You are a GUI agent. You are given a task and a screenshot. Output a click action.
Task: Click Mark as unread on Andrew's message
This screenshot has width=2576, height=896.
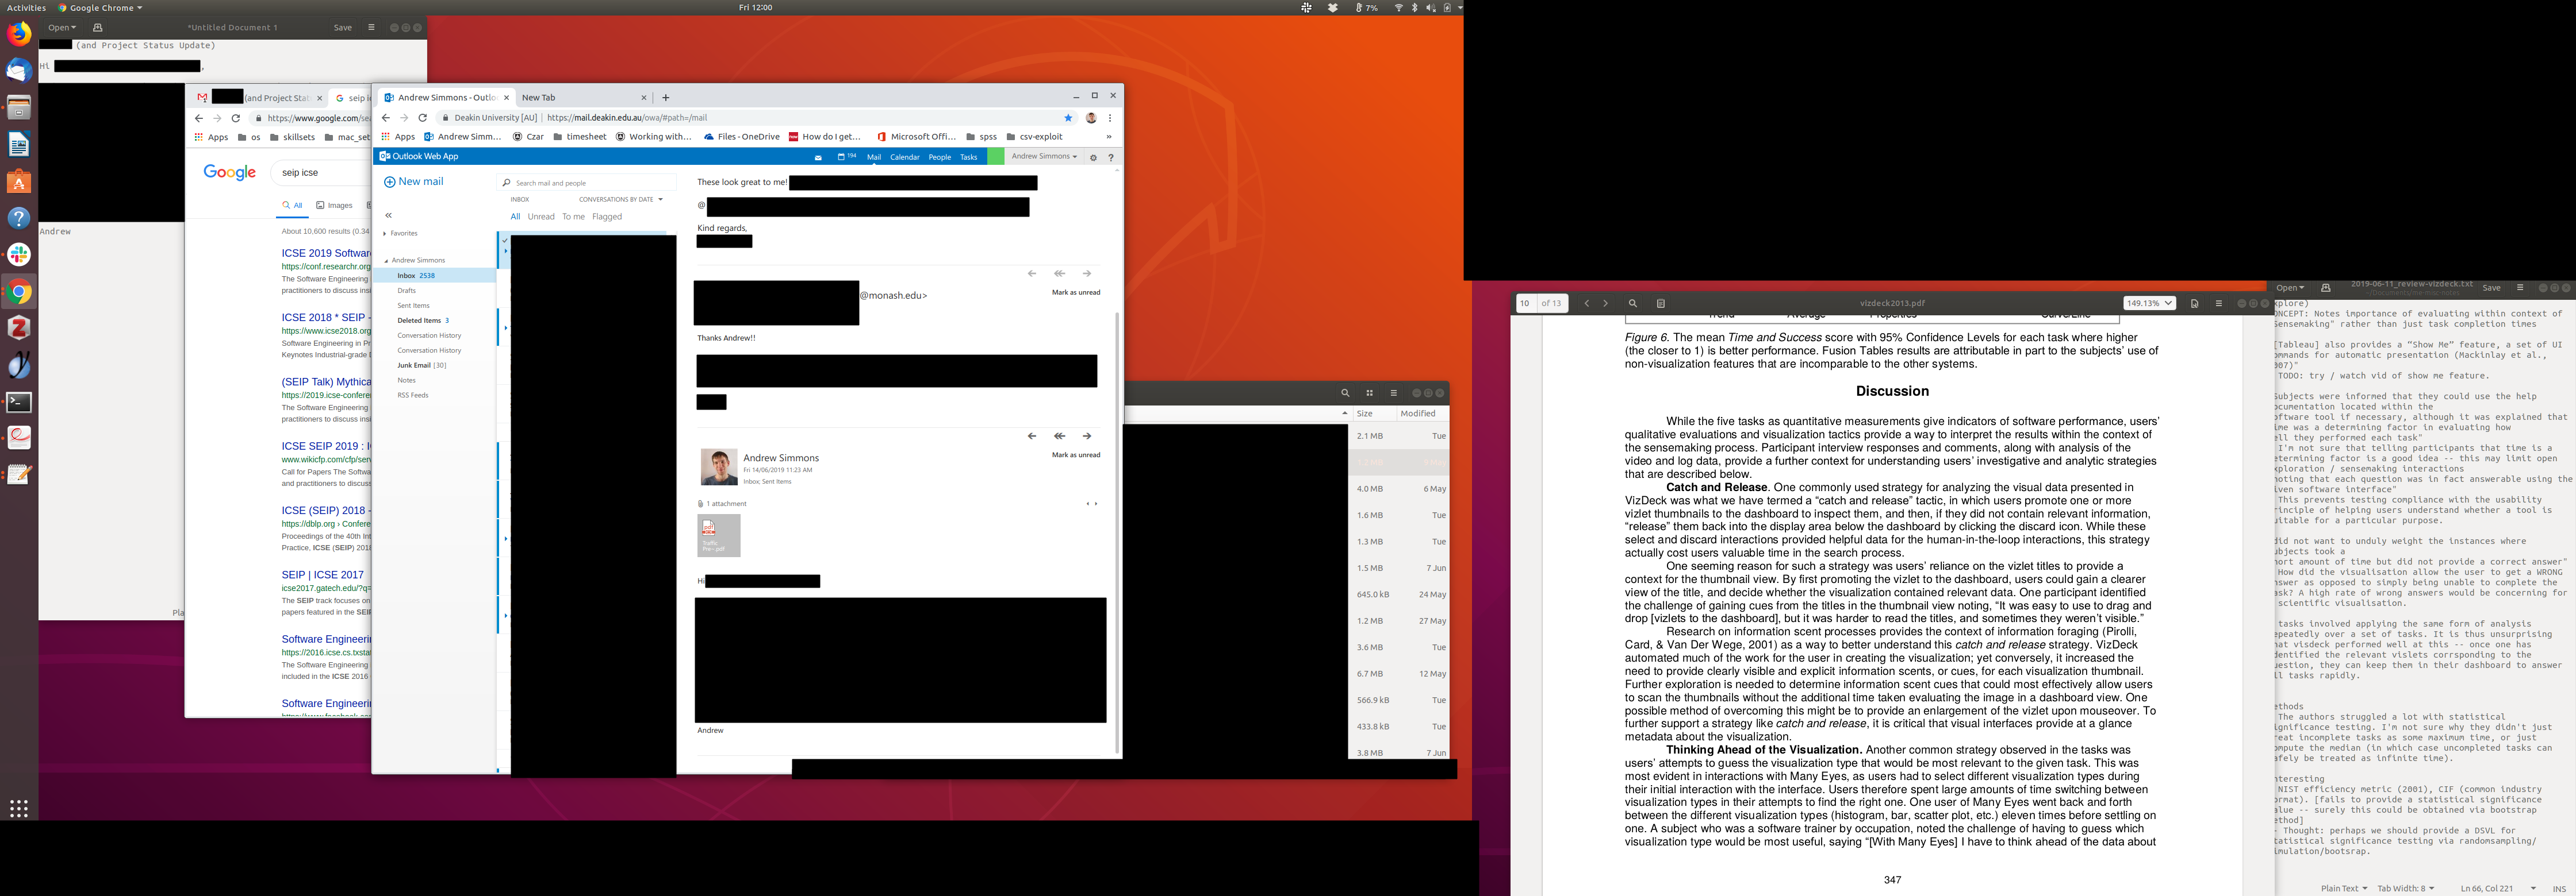[x=1075, y=455]
